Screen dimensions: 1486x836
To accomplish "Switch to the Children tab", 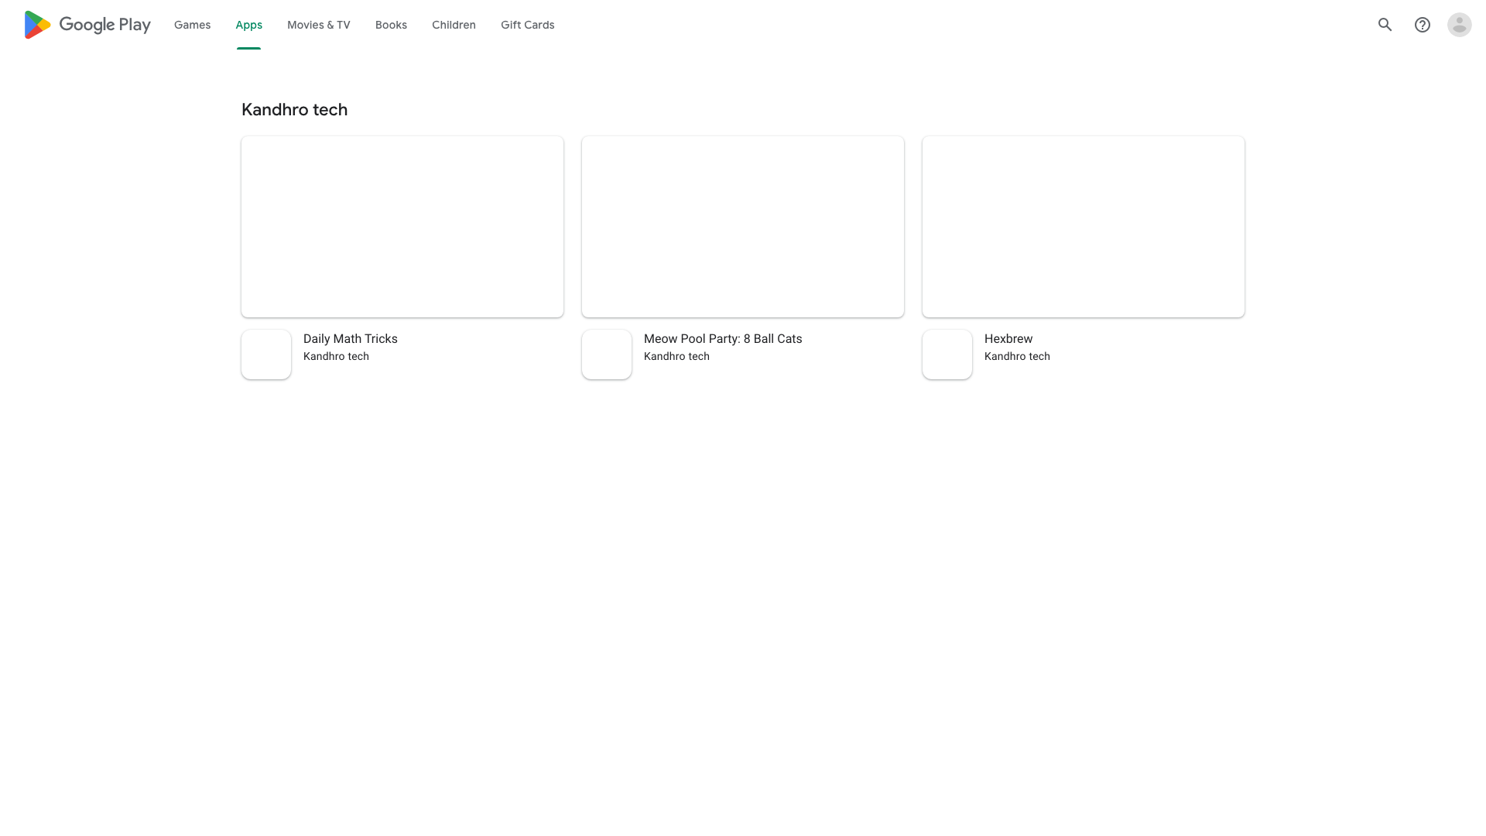I will click(454, 25).
